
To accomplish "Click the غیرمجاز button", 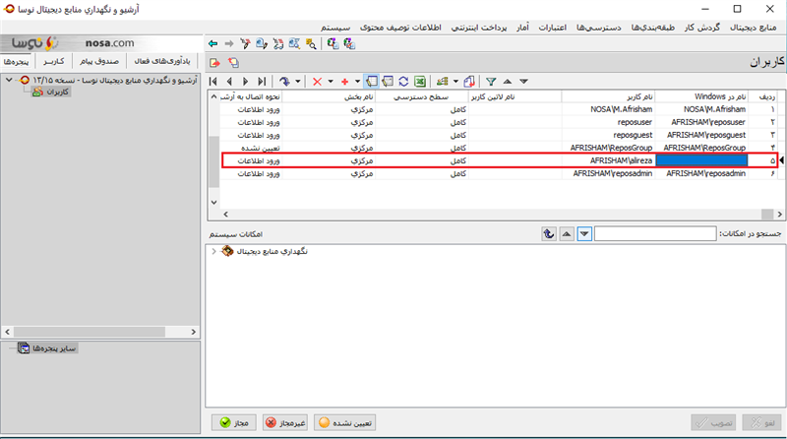I will [x=285, y=423].
